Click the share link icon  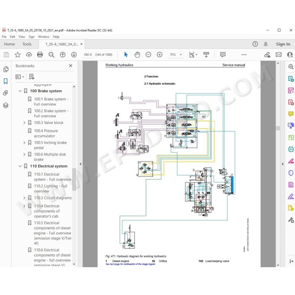267,55
